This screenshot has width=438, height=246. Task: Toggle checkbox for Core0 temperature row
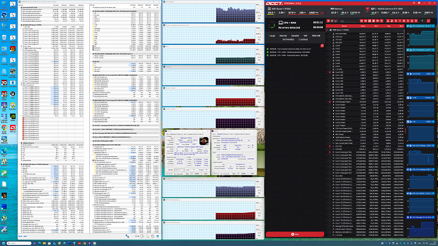click(x=330, y=45)
